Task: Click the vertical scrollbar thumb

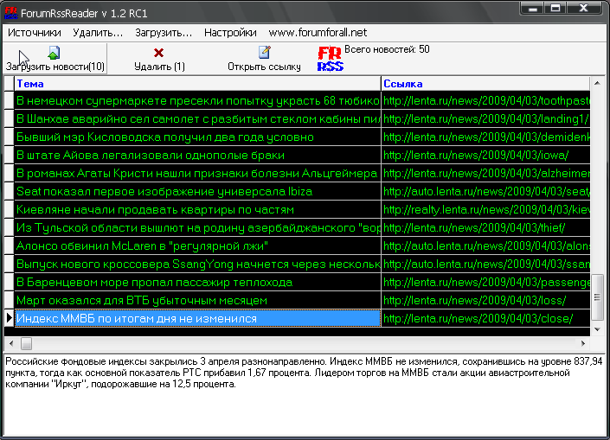Action: click(597, 297)
